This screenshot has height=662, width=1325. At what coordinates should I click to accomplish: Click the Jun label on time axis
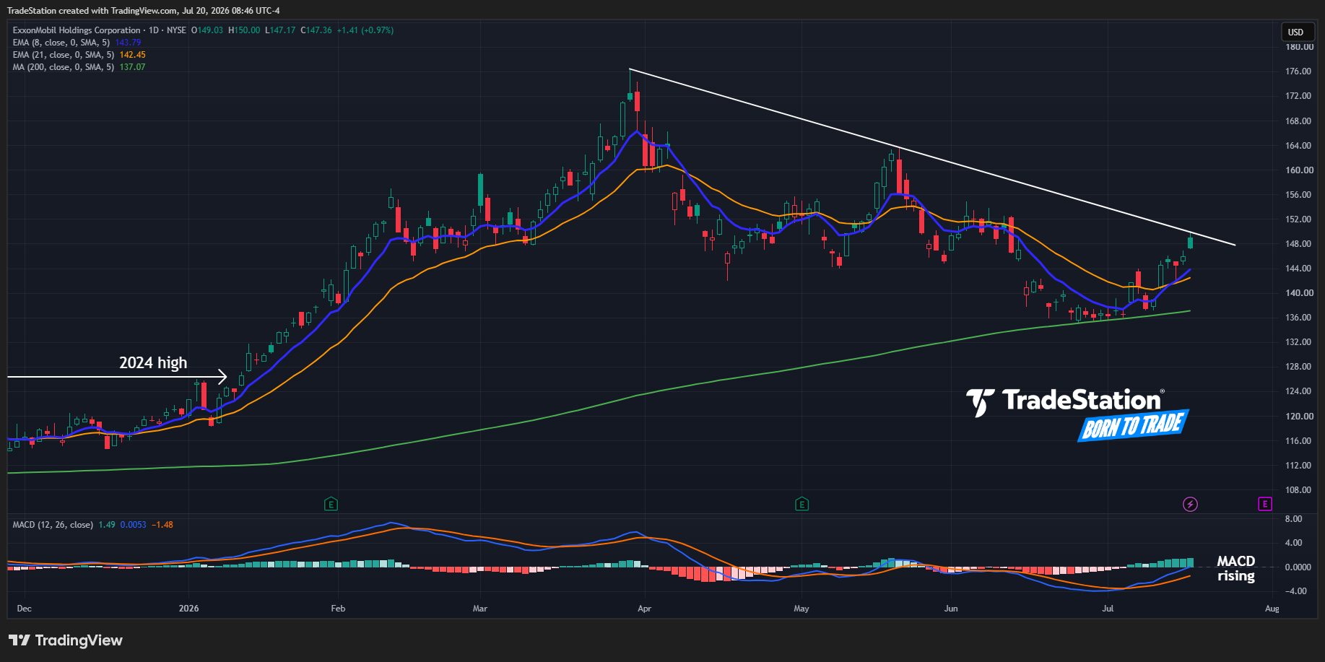[x=951, y=609]
